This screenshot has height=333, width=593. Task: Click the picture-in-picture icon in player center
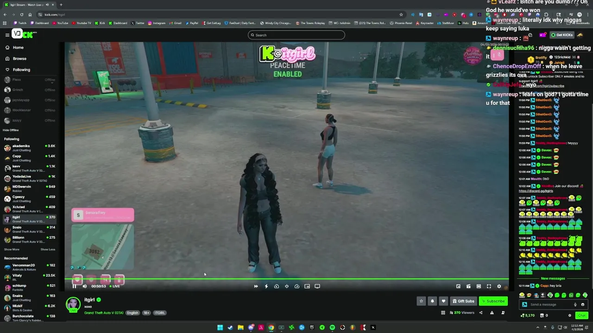(307, 286)
